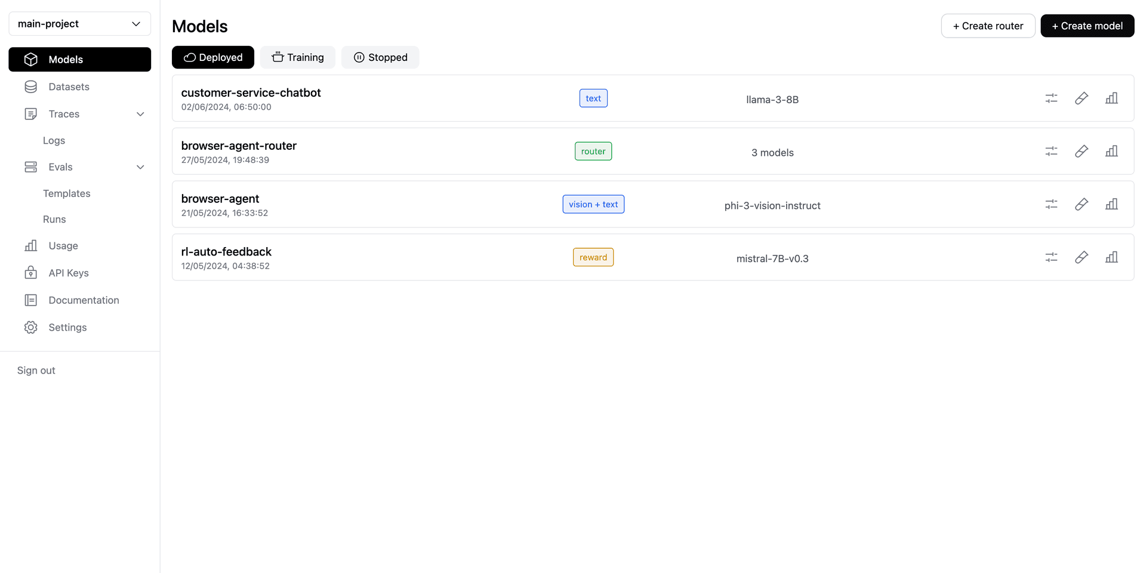The height and width of the screenshot is (573, 1146).
Task: Open settings sliders for browser-agent-router
Action: pos(1051,152)
